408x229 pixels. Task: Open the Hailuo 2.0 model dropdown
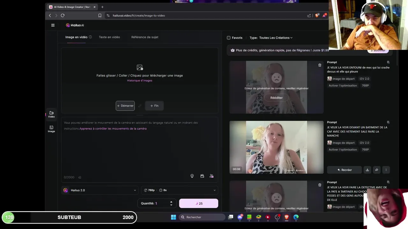point(100,190)
